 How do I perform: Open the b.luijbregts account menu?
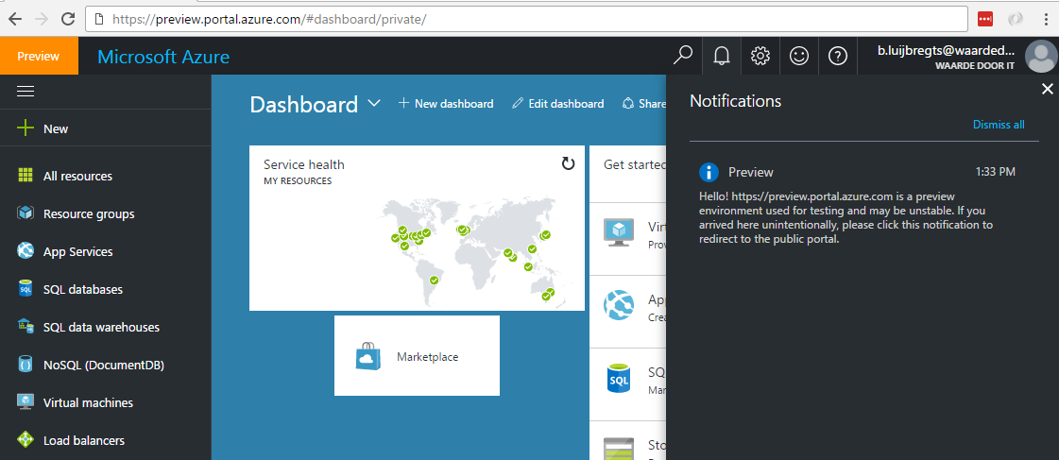tap(946, 56)
